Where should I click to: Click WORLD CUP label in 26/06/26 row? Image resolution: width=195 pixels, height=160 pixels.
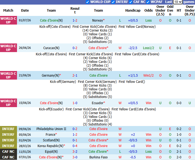coord(8,48)
